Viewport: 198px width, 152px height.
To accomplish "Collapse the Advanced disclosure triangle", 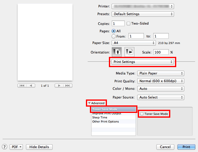I will click(89, 103).
